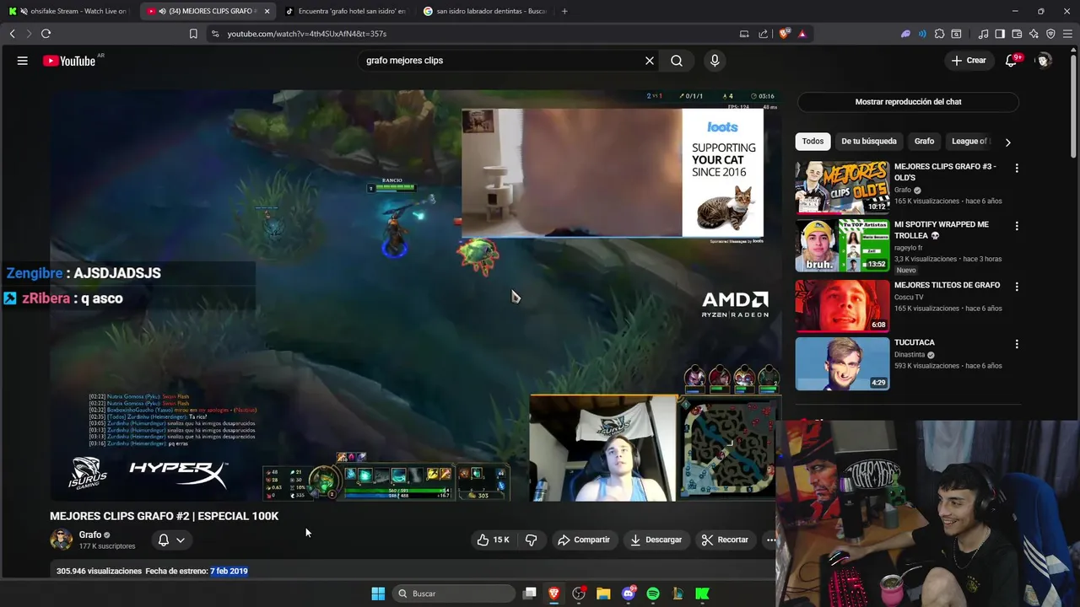The width and height of the screenshot is (1080, 607).
Task: Bookmark this page icon
Action: coord(193,34)
